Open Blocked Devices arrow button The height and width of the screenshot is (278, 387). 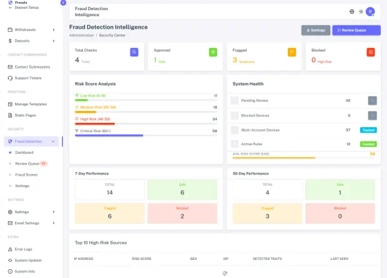[x=373, y=115]
